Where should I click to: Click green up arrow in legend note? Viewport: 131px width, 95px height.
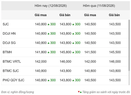click(x=81, y=92)
